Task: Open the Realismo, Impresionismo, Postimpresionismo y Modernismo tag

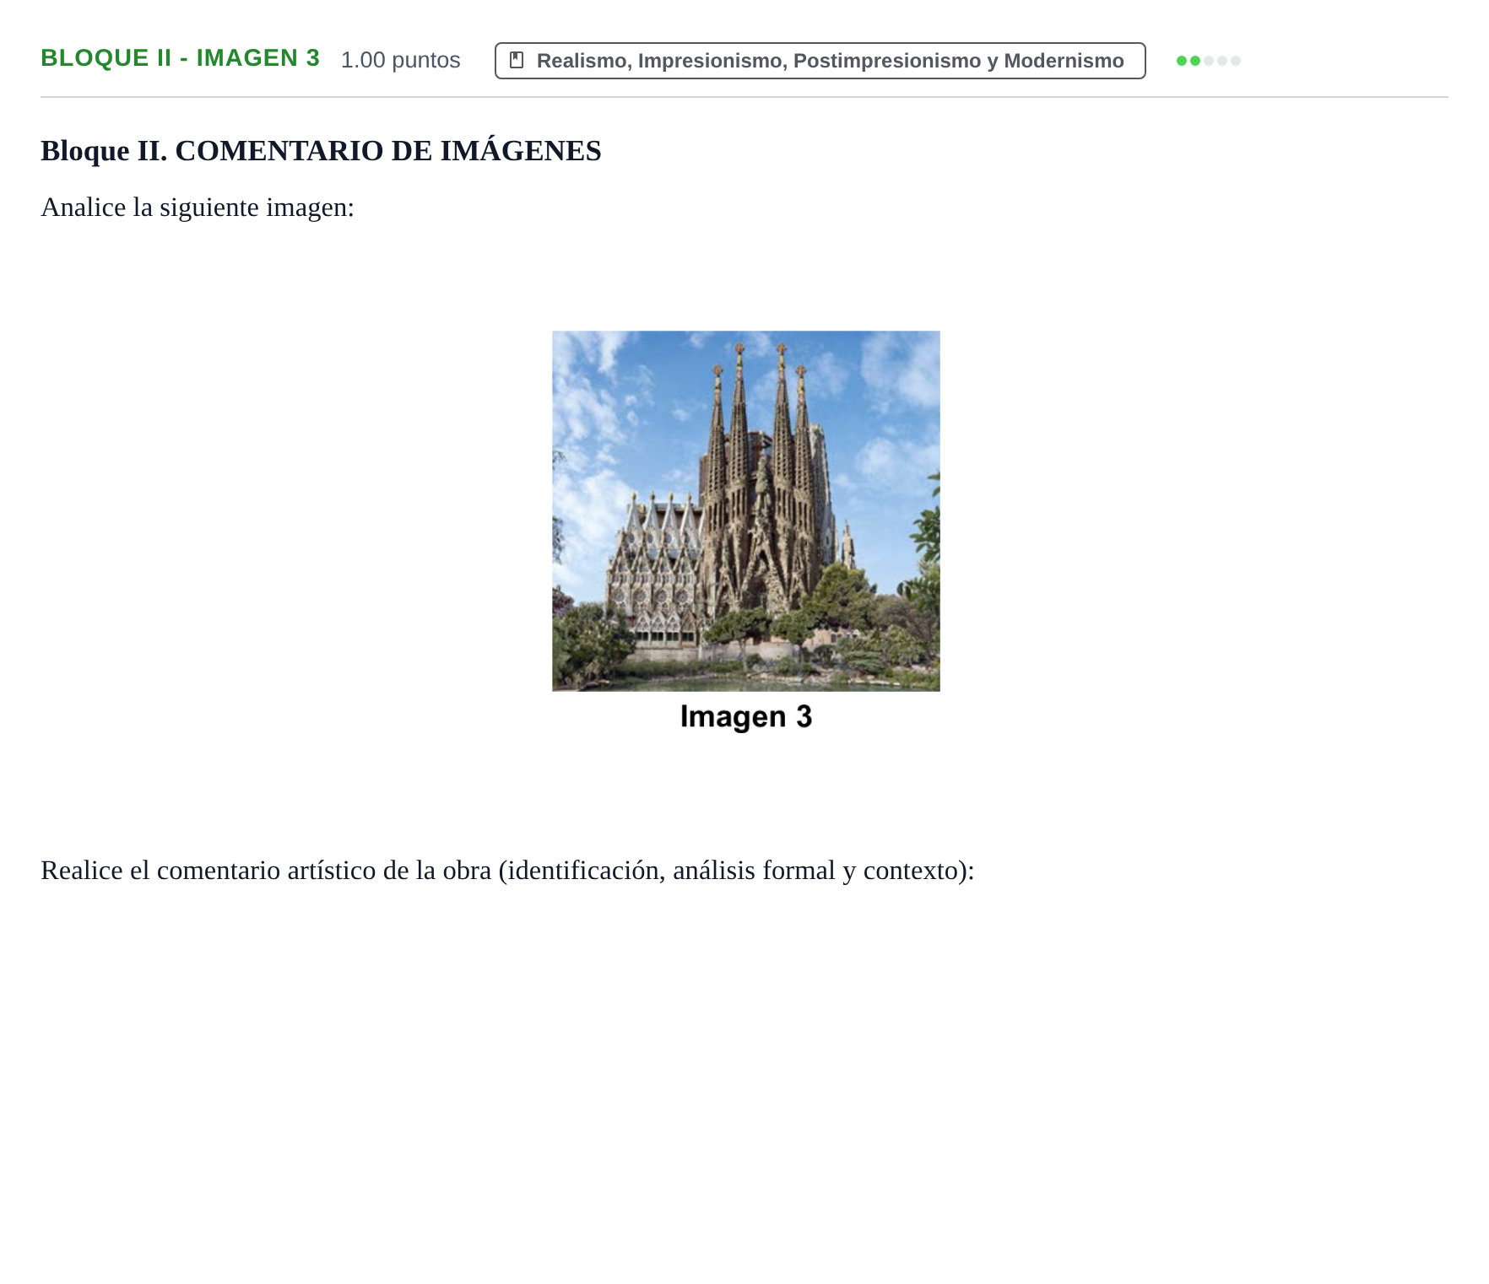Action: click(820, 61)
